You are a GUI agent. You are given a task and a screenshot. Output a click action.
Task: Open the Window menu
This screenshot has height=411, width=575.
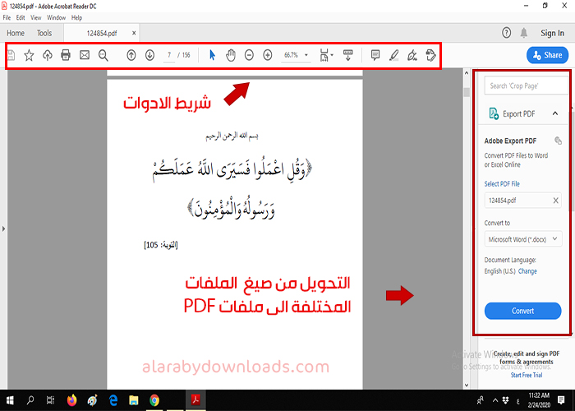tap(56, 17)
